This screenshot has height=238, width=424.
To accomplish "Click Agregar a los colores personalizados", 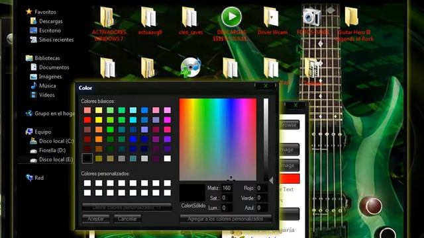I will point(225,219).
